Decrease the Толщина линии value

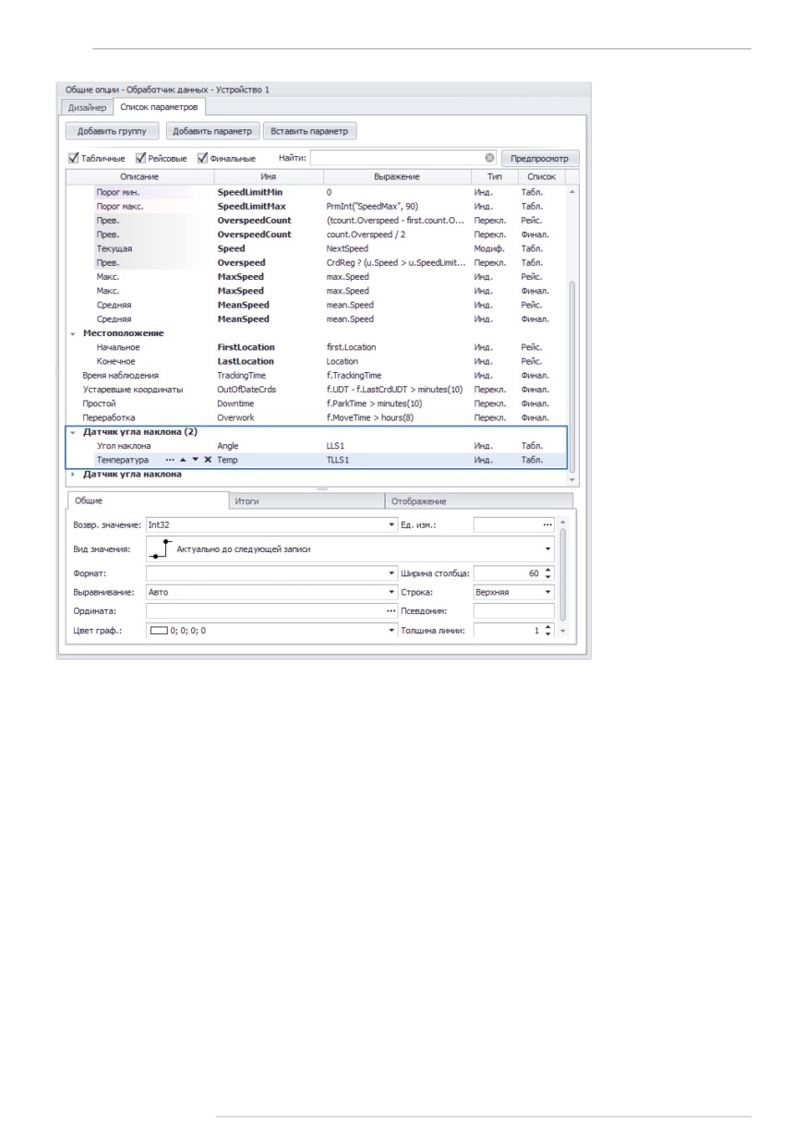point(548,634)
